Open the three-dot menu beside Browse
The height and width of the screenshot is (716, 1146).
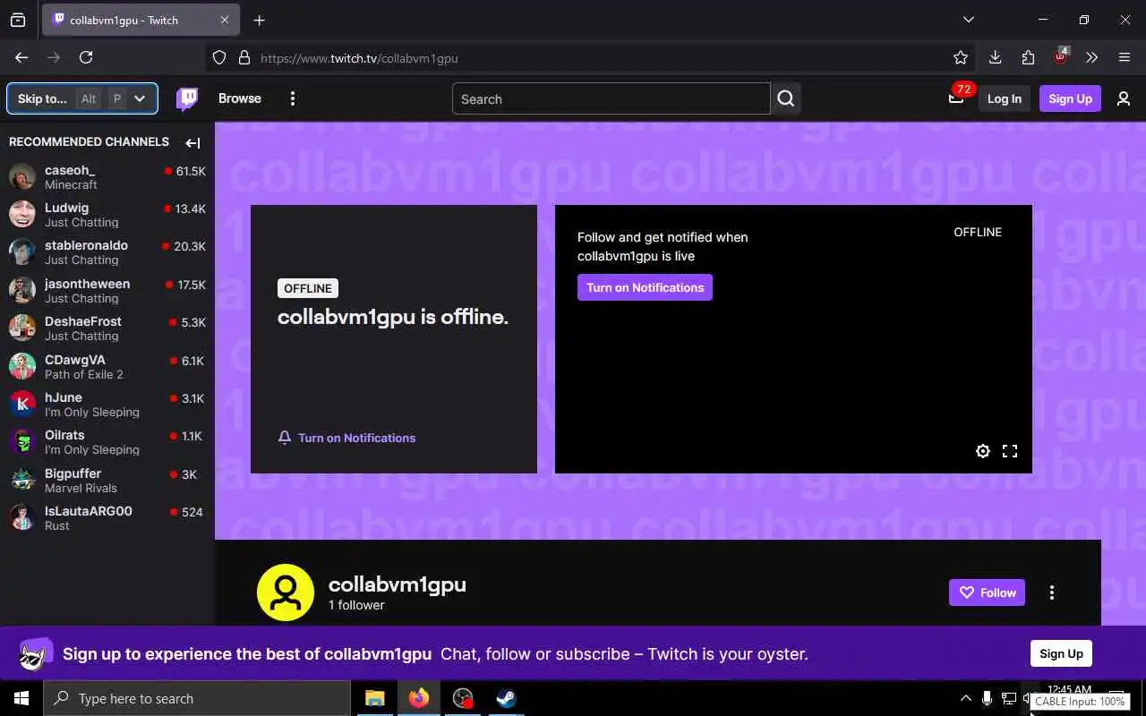click(293, 98)
